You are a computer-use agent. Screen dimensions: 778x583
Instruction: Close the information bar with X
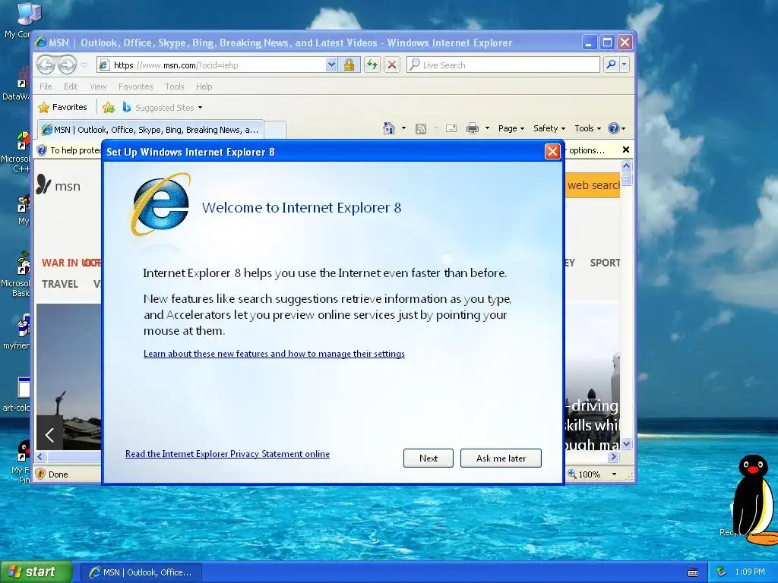(626, 150)
